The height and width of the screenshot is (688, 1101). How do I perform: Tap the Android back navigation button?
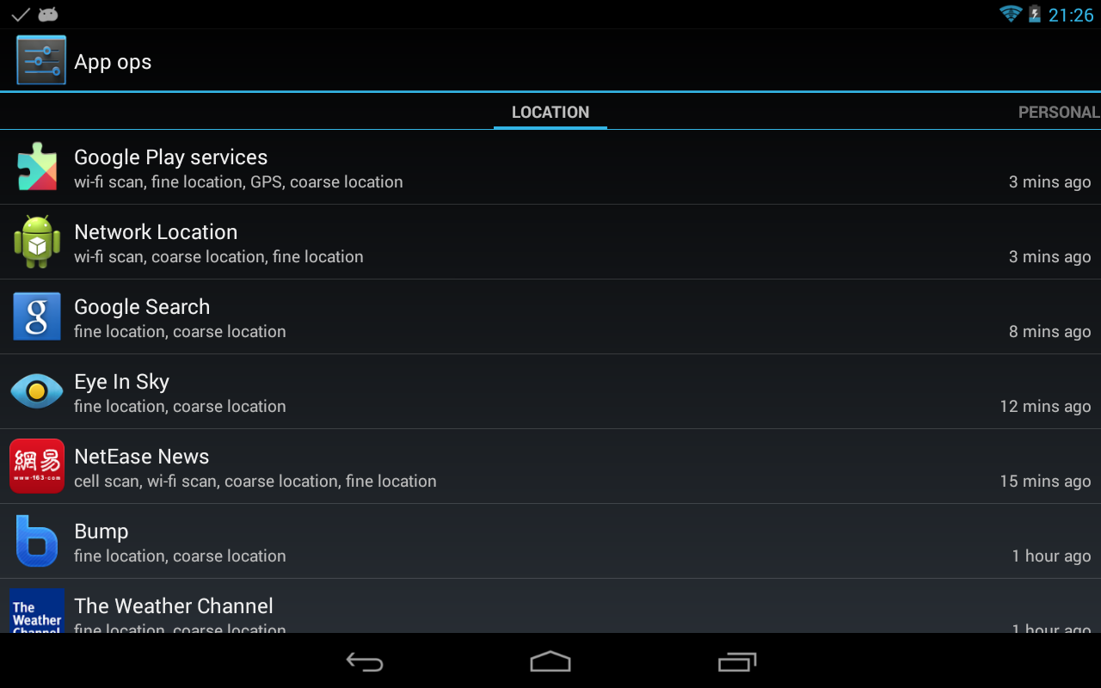click(x=365, y=661)
